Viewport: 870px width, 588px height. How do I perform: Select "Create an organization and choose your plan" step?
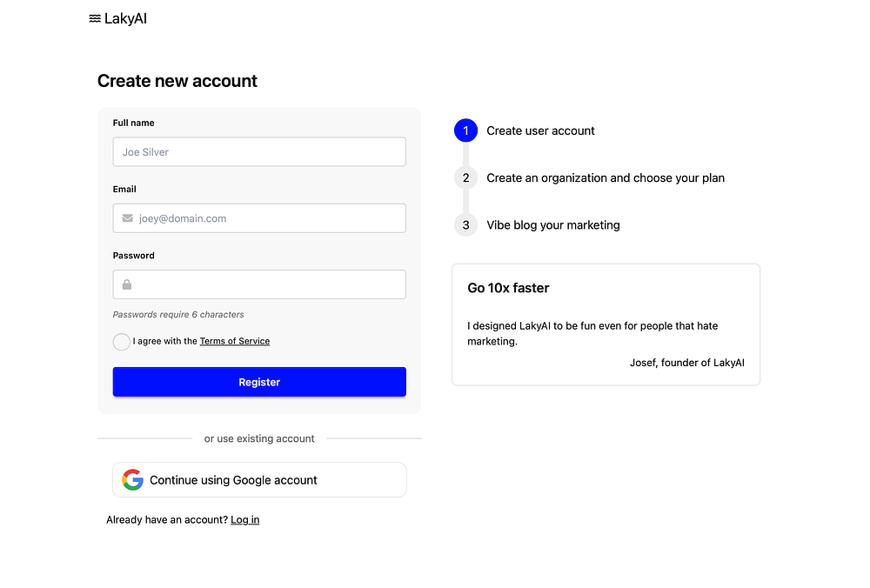click(606, 177)
